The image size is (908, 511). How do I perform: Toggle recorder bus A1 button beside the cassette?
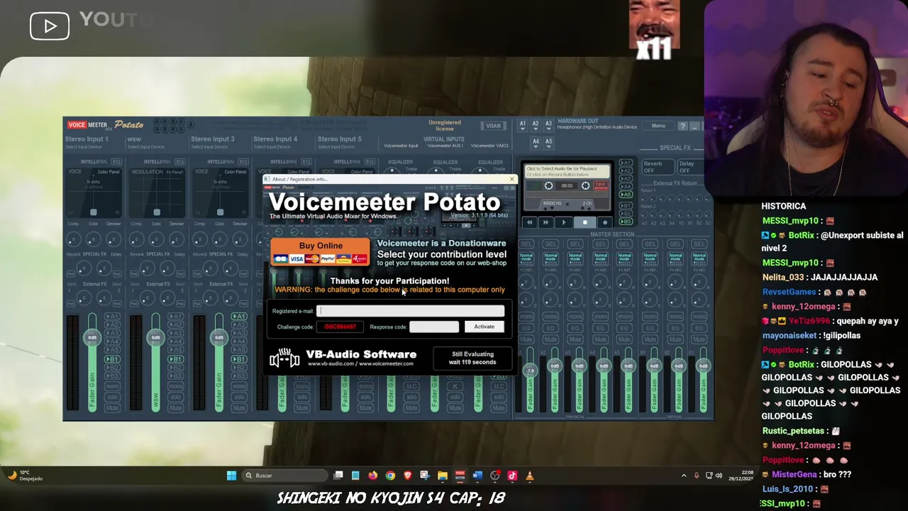(x=626, y=163)
